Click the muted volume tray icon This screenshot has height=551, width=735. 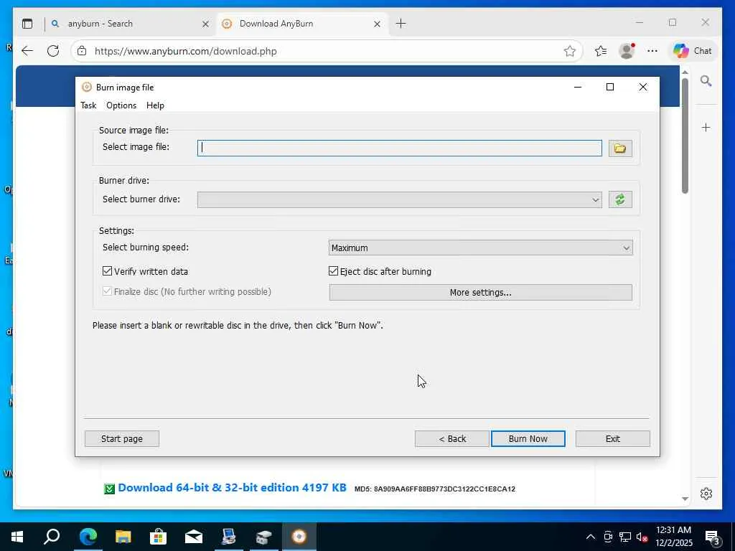(x=642, y=537)
